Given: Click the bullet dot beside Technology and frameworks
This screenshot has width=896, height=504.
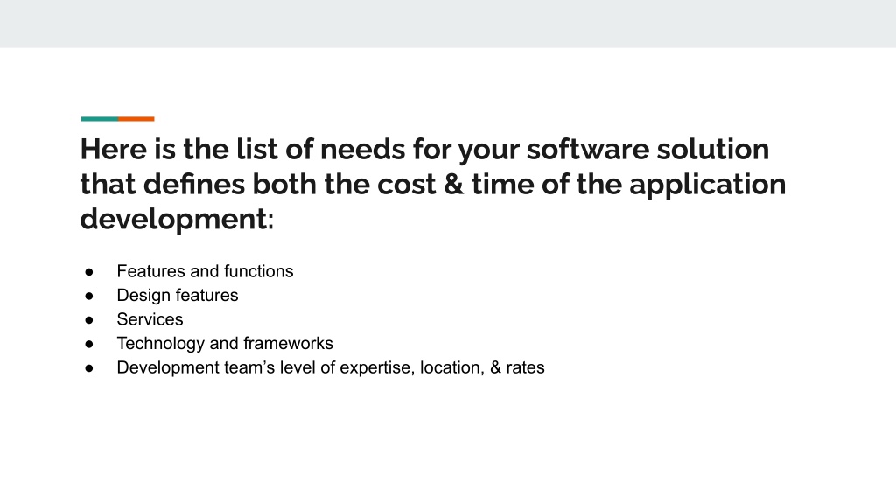Looking at the screenshot, I should [89, 344].
